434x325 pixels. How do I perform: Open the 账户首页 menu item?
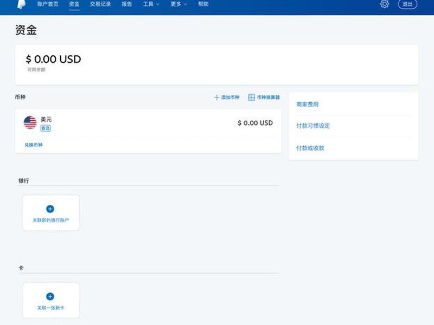pyautogui.click(x=48, y=4)
